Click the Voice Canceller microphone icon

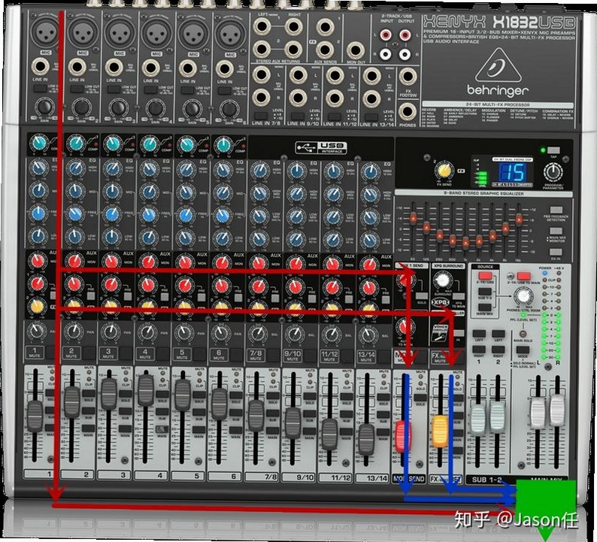point(440,332)
